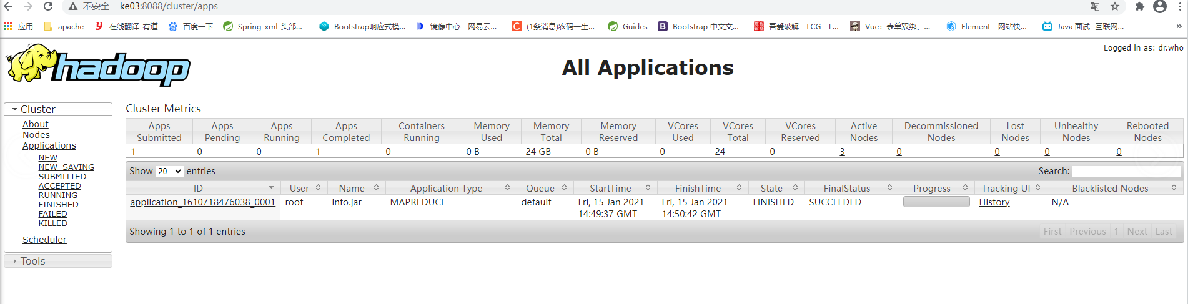
Task: Click the browser back arrow
Action: [x=8, y=6]
